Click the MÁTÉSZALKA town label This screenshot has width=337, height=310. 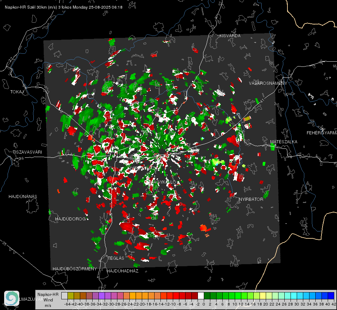pos(284,142)
